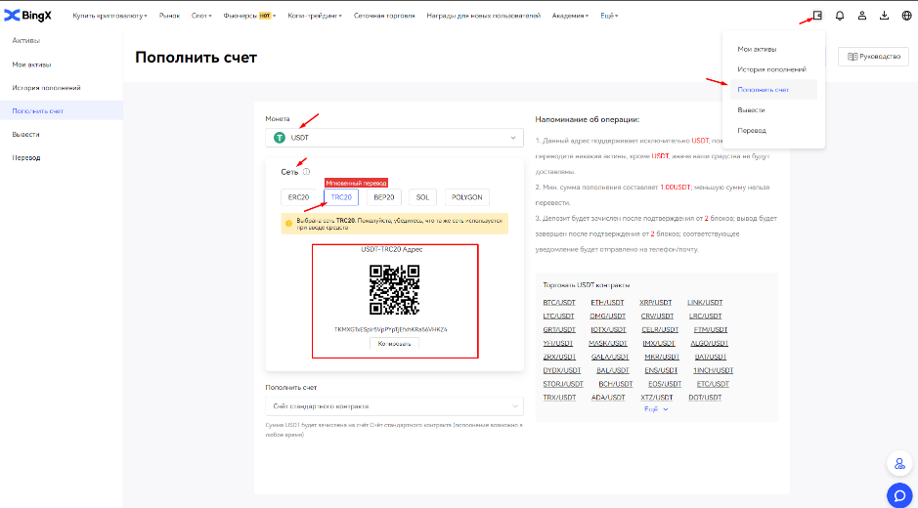
Task: Select the BEP20 network
Action: click(x=384, y=197)
